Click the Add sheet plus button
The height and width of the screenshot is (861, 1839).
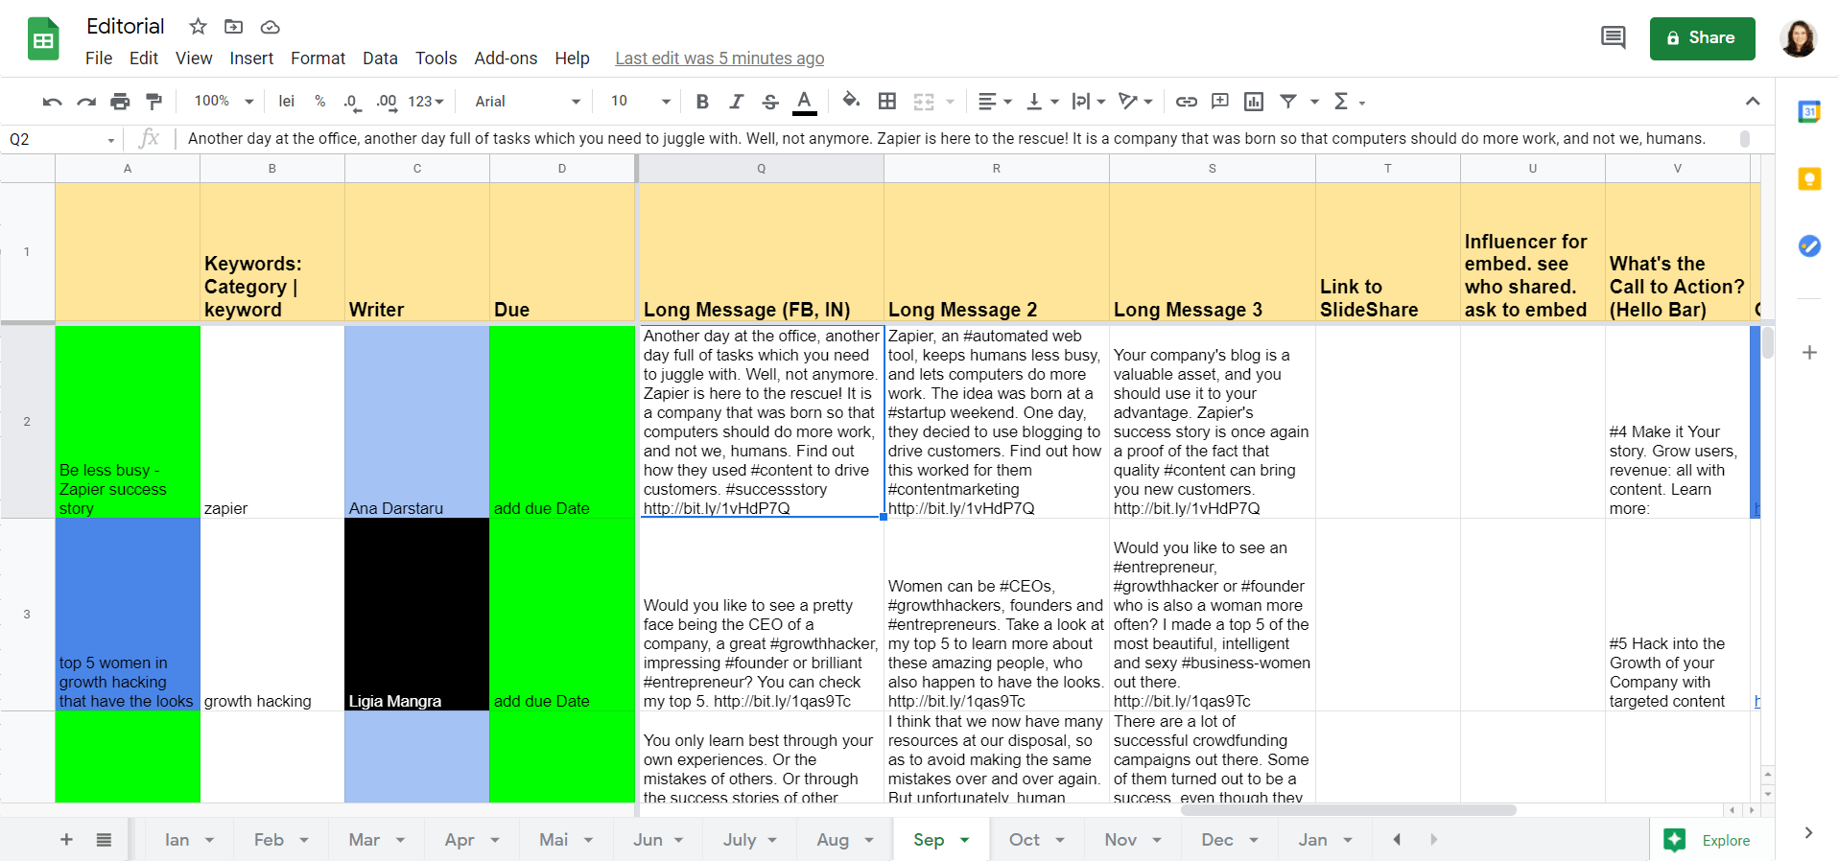(x=66, y=840)
